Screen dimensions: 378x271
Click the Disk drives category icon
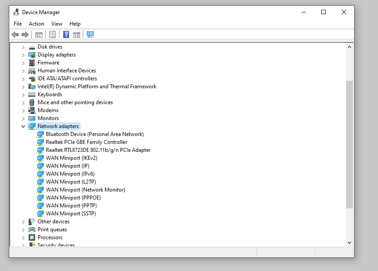(x=32, y=47)
